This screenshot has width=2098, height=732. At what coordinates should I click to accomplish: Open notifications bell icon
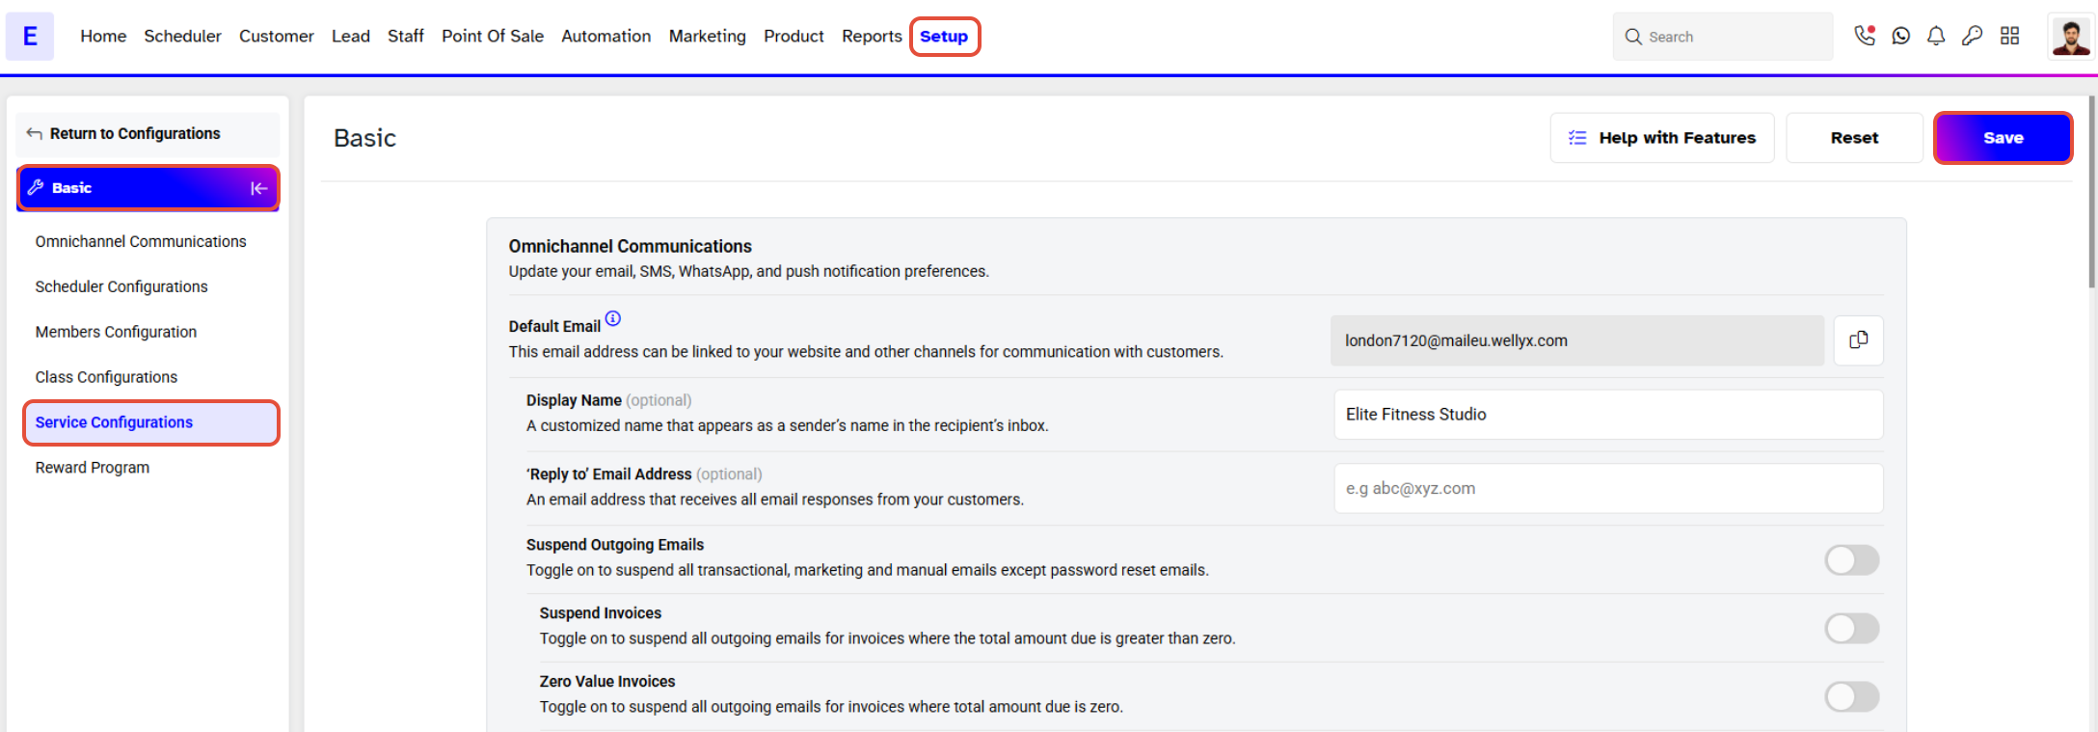coord(1936,36)
